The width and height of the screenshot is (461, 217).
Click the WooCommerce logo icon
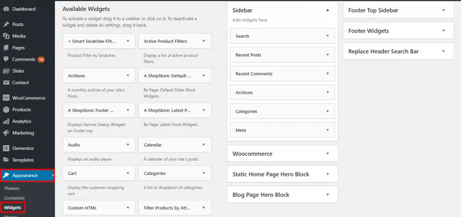[x=6, y=98]
